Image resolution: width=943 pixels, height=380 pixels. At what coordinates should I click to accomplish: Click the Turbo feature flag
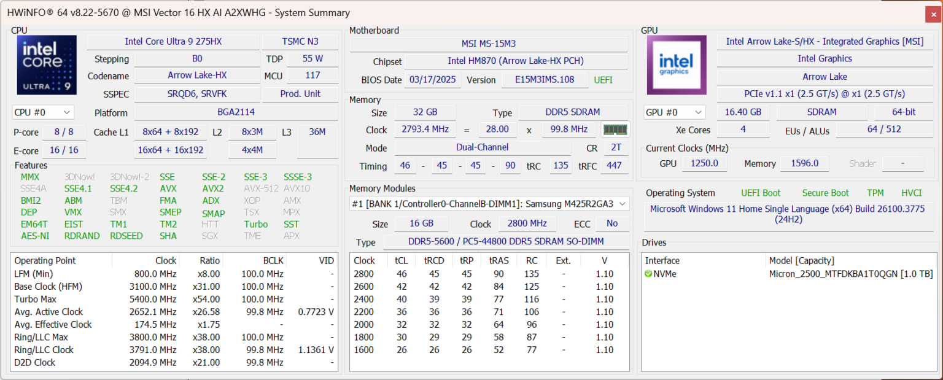click(x=256, y=224)
